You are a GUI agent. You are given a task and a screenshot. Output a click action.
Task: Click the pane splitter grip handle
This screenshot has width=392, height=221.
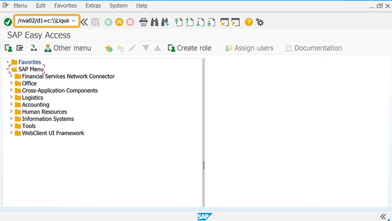(x=203, y=165)
